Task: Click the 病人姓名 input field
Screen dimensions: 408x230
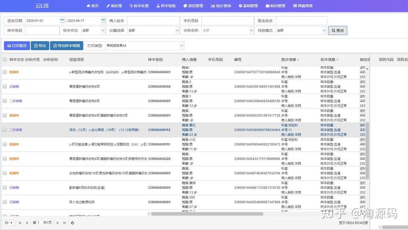Action: point(154,20)
